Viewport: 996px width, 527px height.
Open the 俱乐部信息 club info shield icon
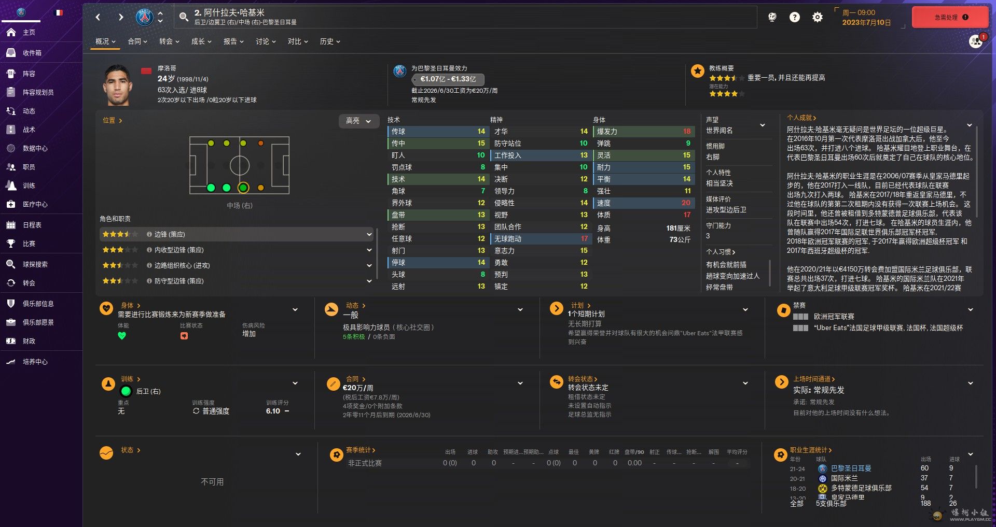11,304
